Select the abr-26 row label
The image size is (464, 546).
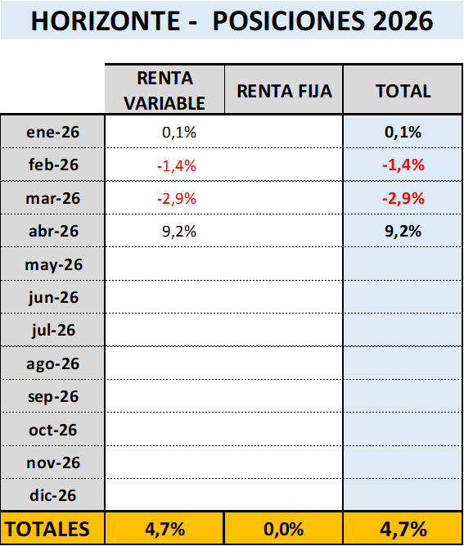pos(52,231)
